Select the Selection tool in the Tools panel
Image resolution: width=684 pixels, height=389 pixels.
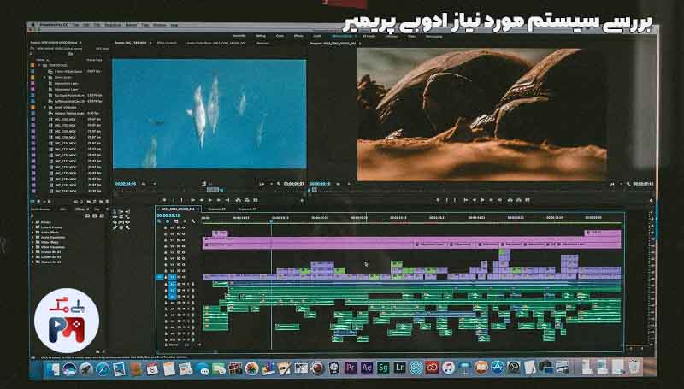click(x=115, y=211)
